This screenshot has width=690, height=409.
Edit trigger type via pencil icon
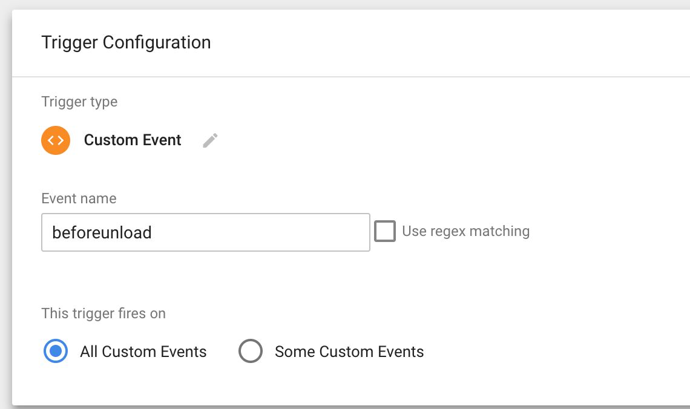[x=211, y=140]
